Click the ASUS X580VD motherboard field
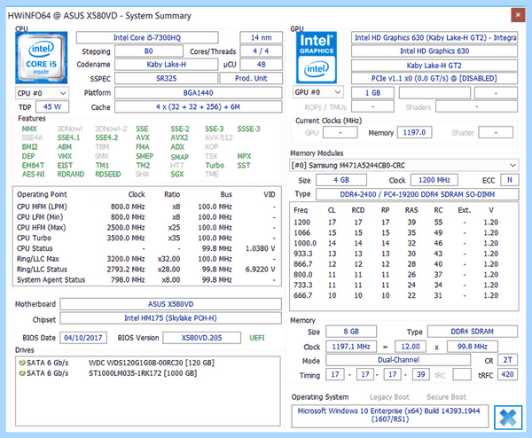The height and width of the screenshot is (438, 532). [170, 304]
